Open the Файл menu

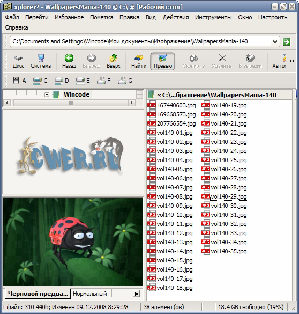tap(12, 17)
